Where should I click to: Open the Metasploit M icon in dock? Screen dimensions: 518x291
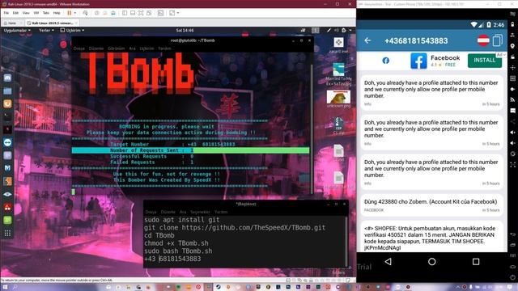(7, 168)
